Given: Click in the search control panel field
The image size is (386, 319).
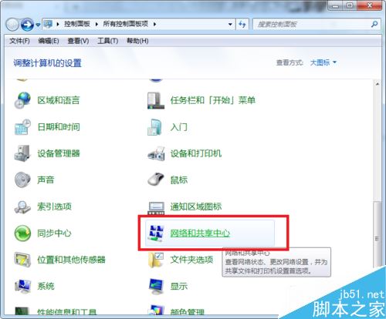Looking at the screenshot, I should 311,25.
